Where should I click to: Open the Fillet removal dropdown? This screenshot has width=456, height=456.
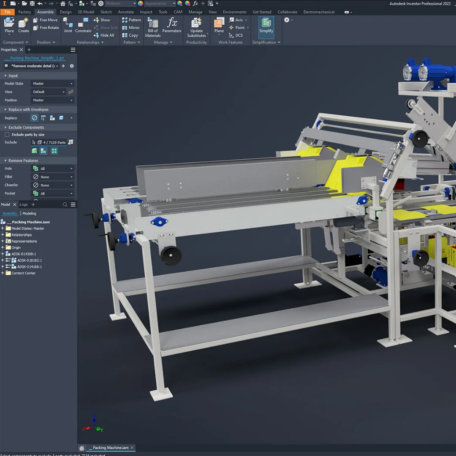click(53, 177)
